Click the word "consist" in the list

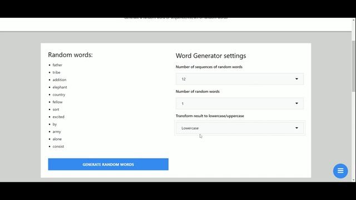(58, 147)
